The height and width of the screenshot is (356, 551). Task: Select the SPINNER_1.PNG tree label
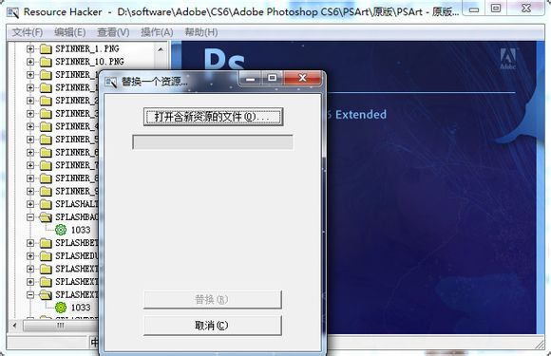(x=87, y=48)
